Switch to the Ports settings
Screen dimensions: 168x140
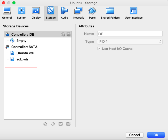click(92, 13)
